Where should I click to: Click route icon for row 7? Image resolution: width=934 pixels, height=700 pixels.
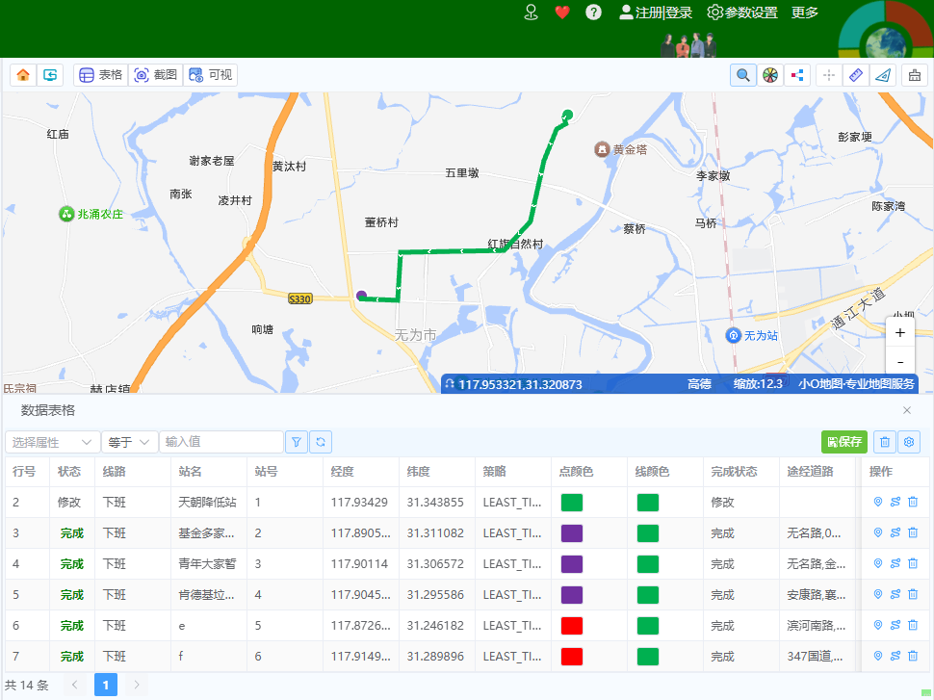(895, 656)
